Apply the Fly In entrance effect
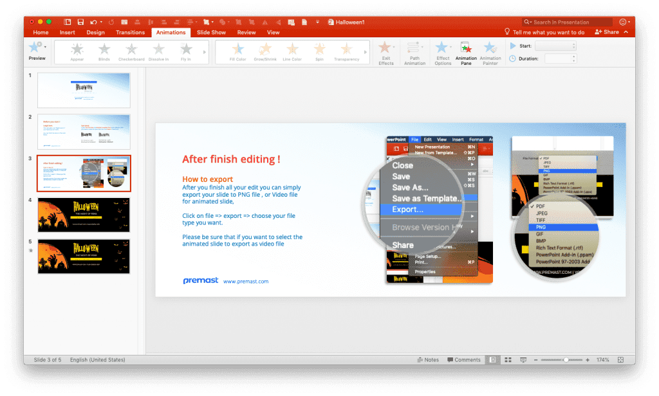The width and height of the screenshot is (659, 396). pos(186,52)
